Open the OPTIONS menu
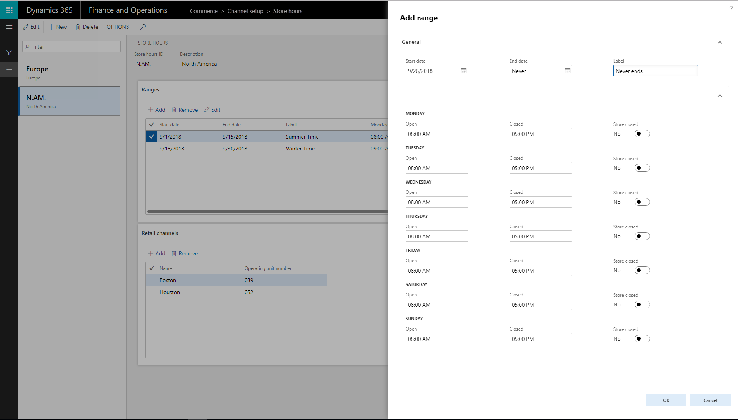This screenshot has width=738, height=420. tap(117, 27)
